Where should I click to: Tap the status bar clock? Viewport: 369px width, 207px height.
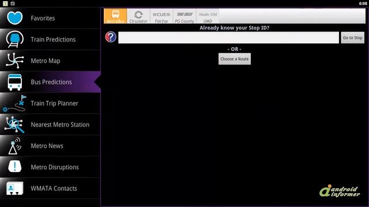tap(363, 3)
